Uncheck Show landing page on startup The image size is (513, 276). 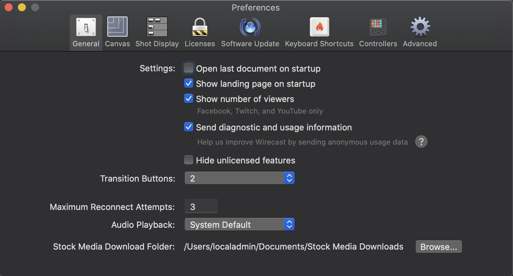[x=189, y=83]
